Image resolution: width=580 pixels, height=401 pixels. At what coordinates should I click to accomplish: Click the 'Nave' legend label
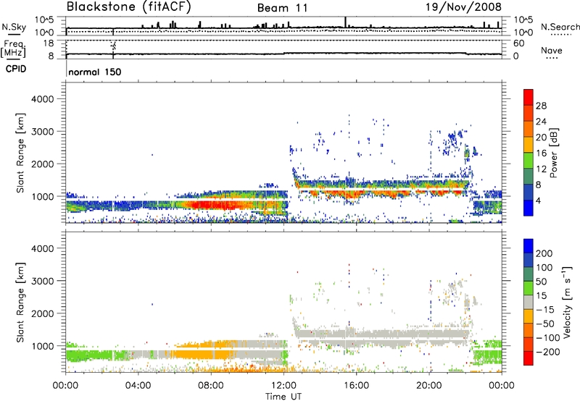click(x=552, y=50)
